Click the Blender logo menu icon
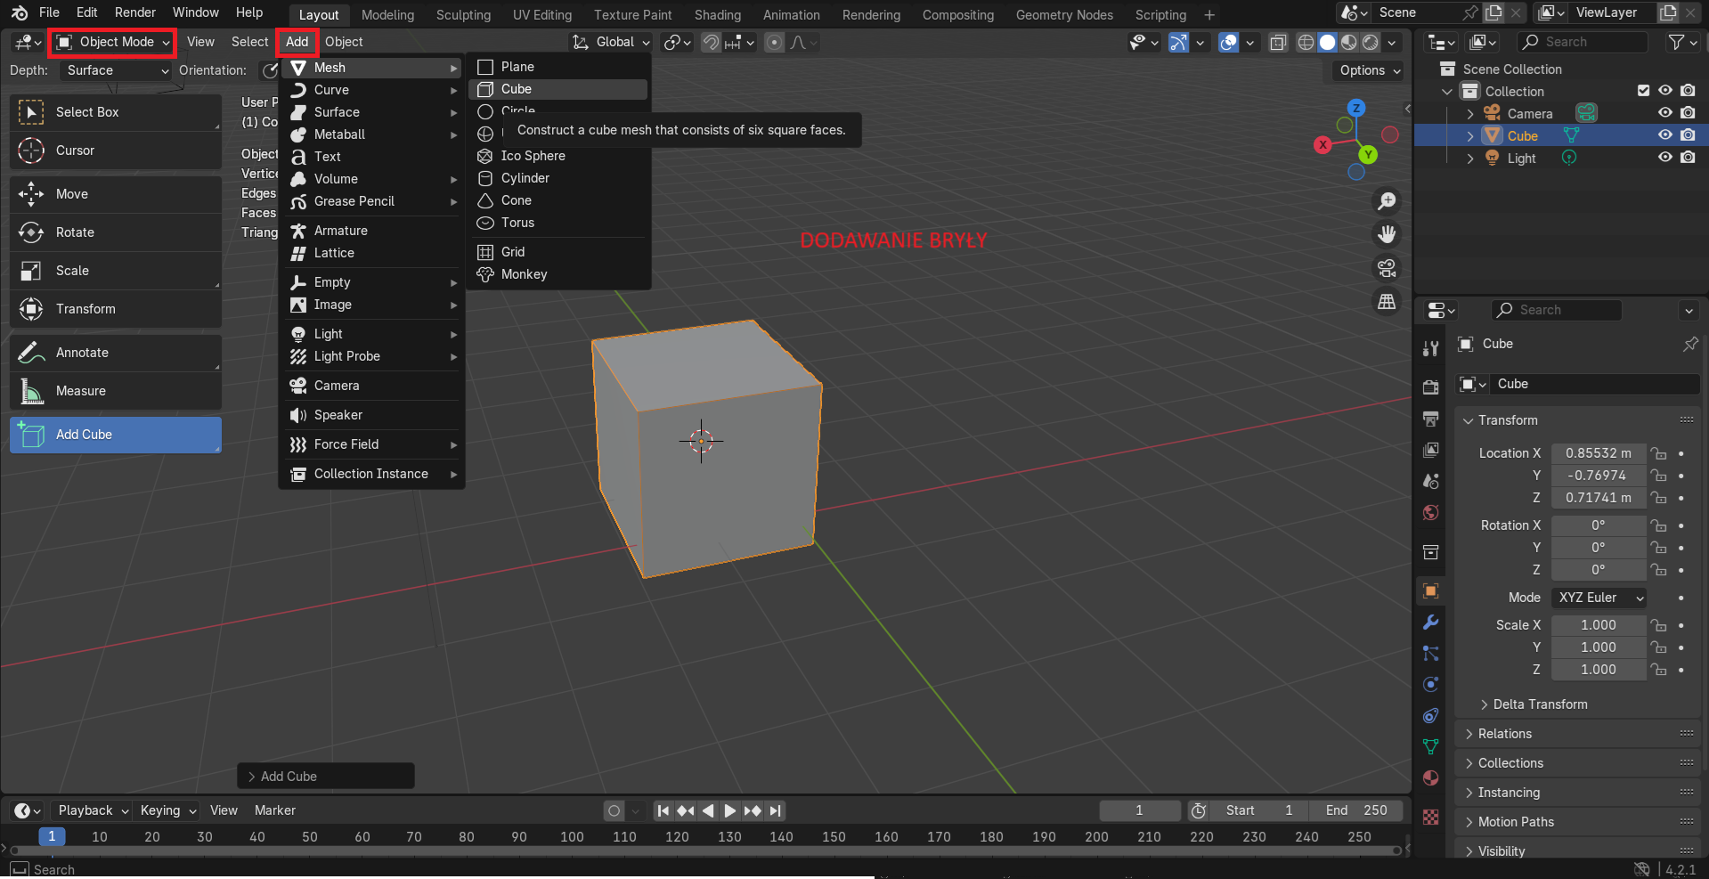 coord(20,12)
